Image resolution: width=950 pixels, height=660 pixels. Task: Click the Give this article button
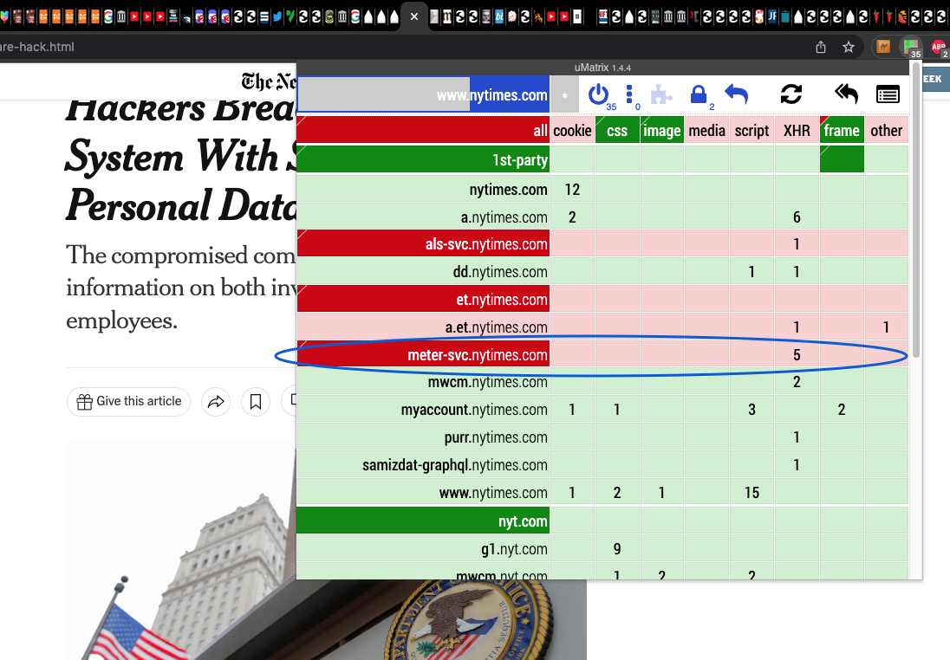(128, 402)
